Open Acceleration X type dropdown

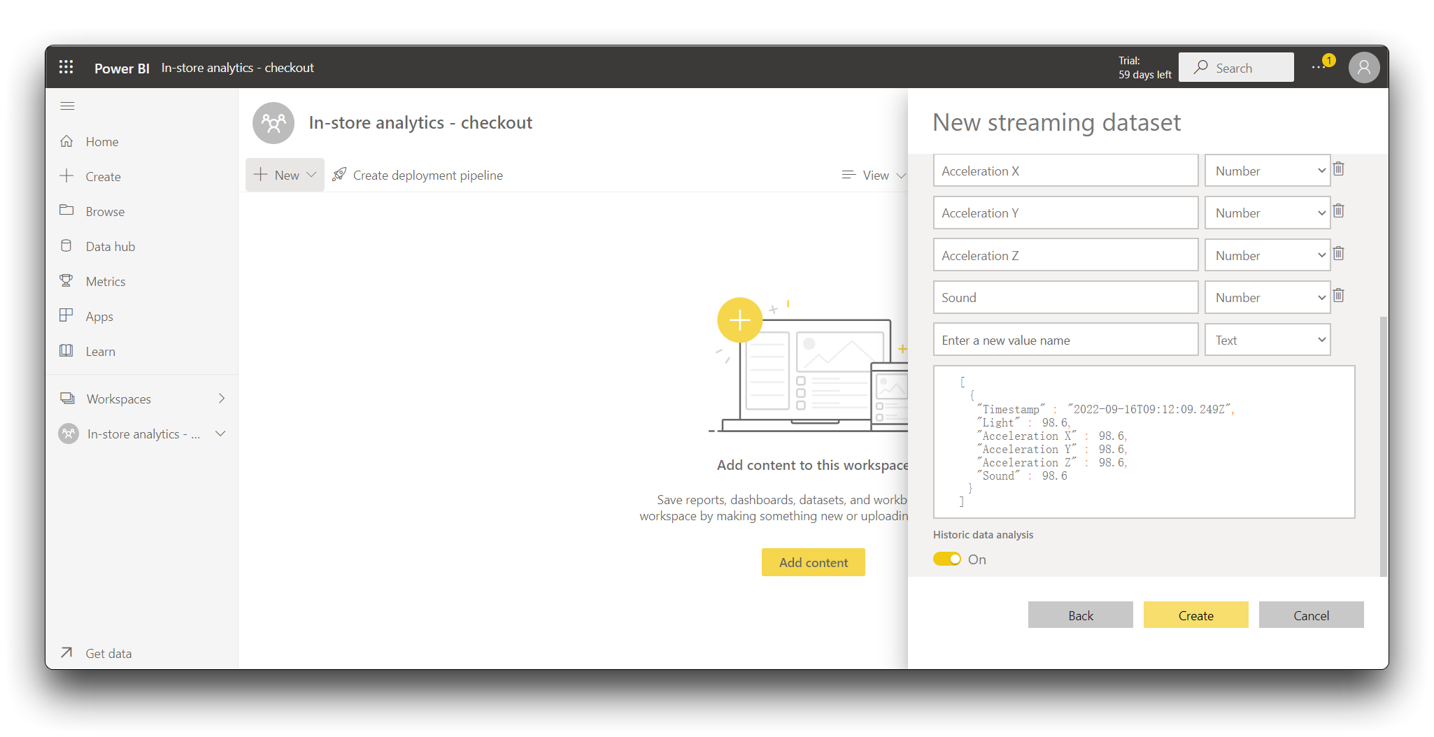[x=1268, y=171]
